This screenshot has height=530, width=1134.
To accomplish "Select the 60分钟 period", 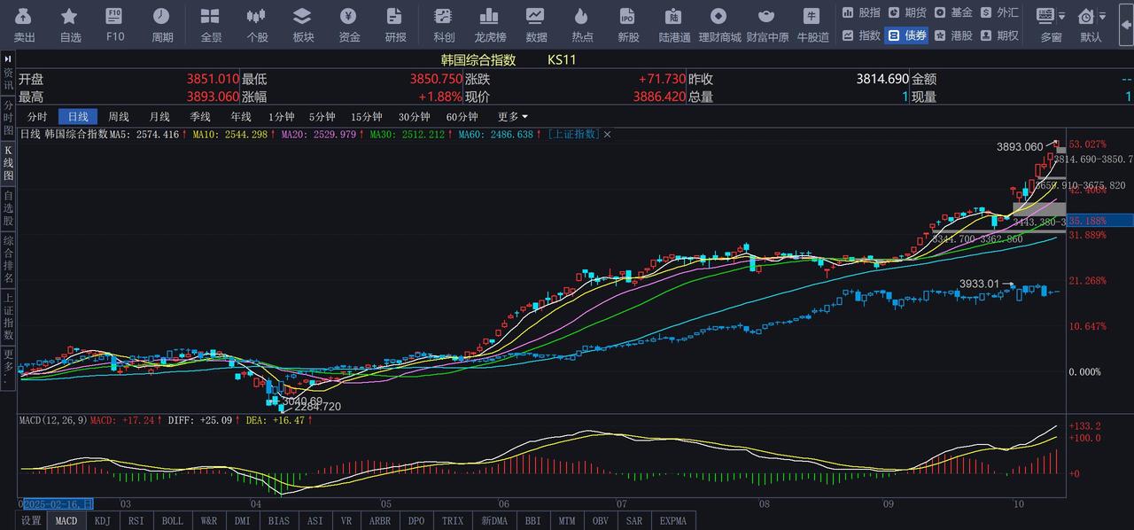I will pos(462,117).
